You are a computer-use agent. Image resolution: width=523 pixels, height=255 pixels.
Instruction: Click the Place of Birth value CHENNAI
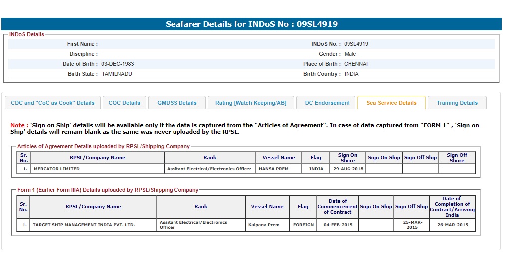coord(356,64)
